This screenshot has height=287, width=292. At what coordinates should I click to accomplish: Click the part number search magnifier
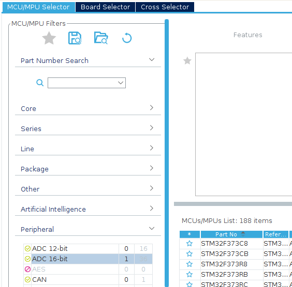[40, 83]
